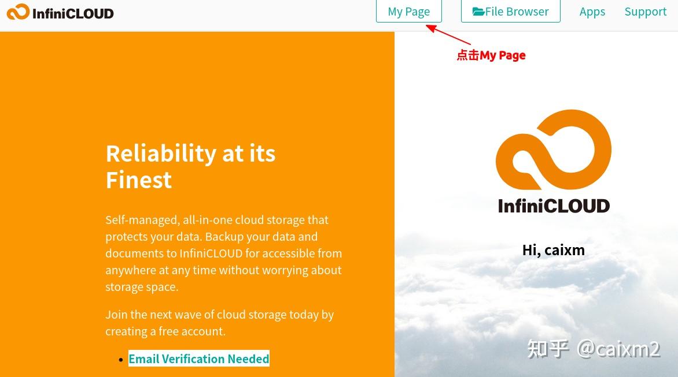The width and height of the screenshot is (678, 377).
Task: Open the InfiniCLOUD wordmark under the infinity symbol
Action: click(x=553, y=206)
